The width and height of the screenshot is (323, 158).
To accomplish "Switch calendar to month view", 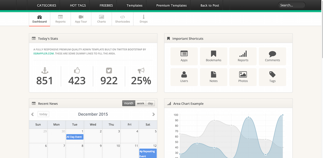I will click(129, 103).
